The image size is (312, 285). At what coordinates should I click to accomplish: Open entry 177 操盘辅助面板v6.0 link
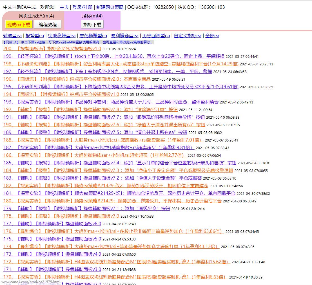click(52, 224)
